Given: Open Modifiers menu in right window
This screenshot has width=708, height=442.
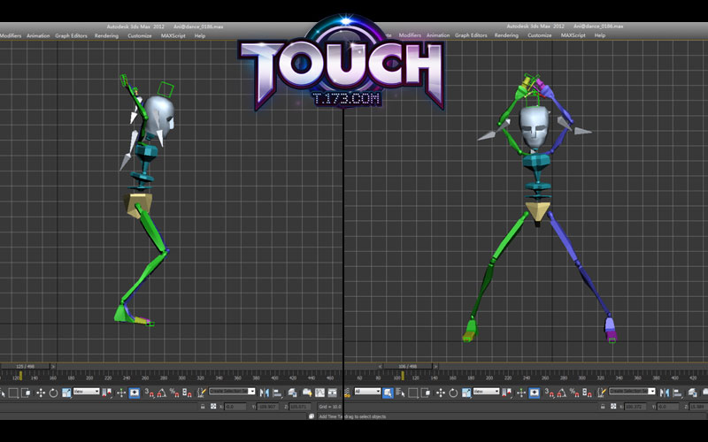Looking at the screenshot, I should pos(410,35).
